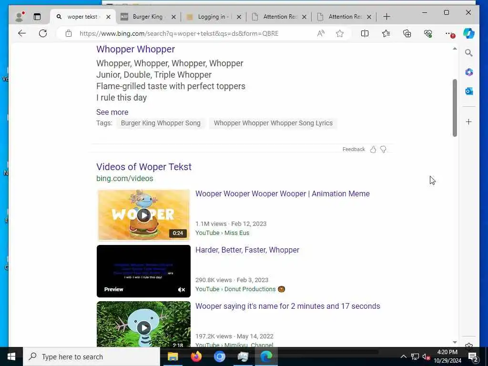Open File Explorer from taskbar
The image size is (488, 366).
pyautogui.click(x=173, y=356)
